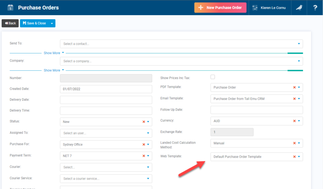Clear the Status field with its X icon
The width and height of the screenshot is (323, 189).
coord(144,122)
